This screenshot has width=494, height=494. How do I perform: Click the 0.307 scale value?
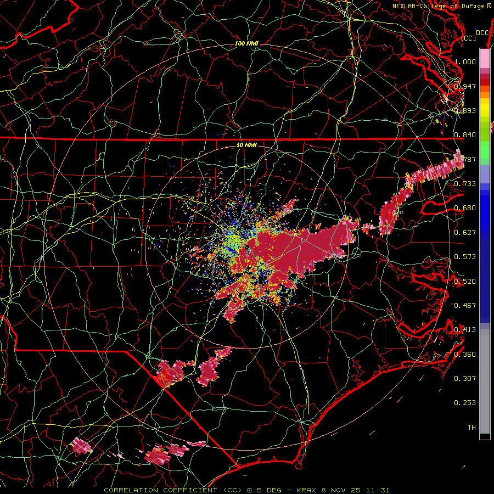click(x=465, y=378)
